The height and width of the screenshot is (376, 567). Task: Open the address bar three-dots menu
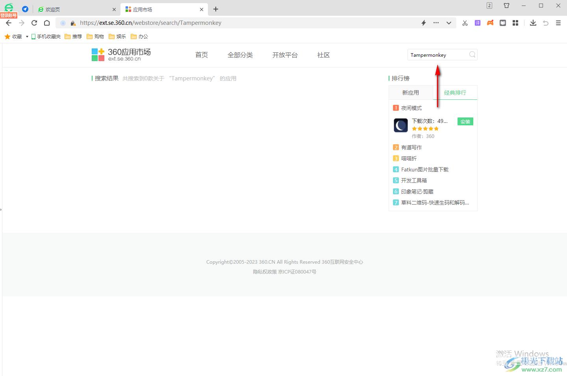(x=436, y=23)
